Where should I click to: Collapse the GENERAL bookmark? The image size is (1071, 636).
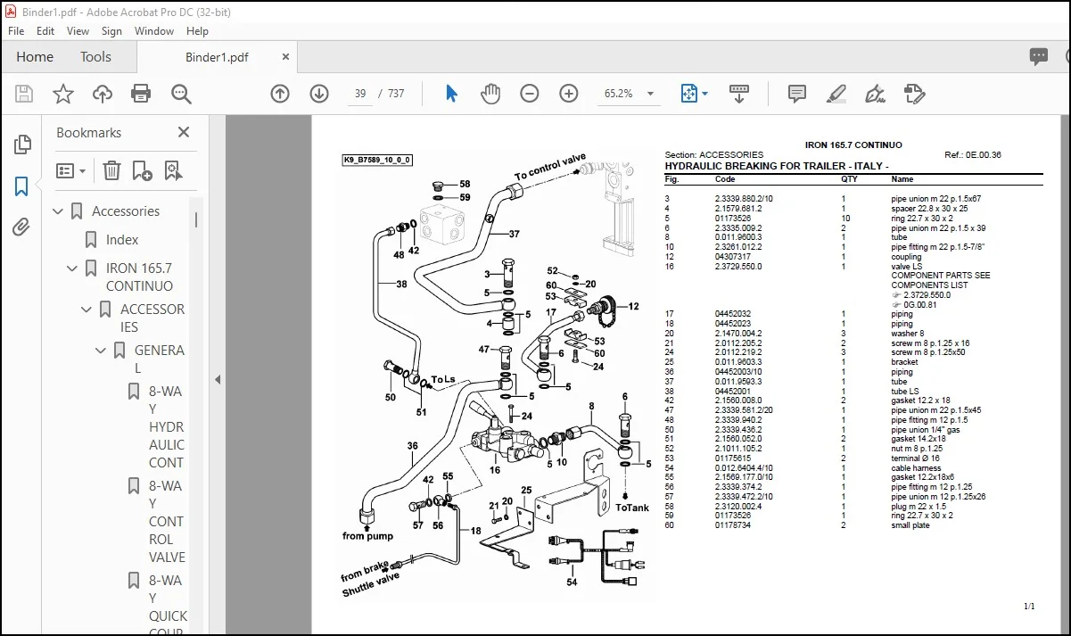(101, 351)
